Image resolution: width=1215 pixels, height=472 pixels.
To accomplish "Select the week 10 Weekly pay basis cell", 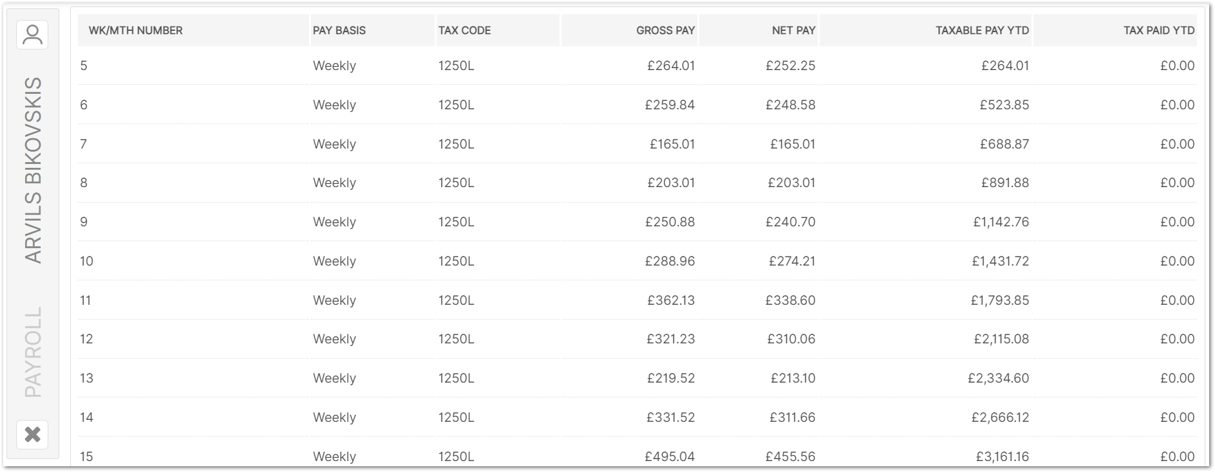I will [334, 261].
